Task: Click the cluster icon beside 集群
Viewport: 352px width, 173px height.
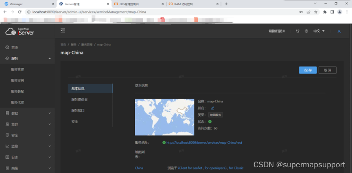Action: (x=7, y=124)
